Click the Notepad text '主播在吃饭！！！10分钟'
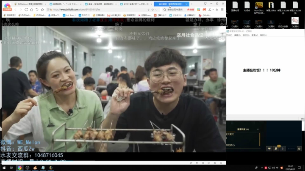Image resolution: width=305 pixels, height=171 pixels. click(x=262, y=70)
